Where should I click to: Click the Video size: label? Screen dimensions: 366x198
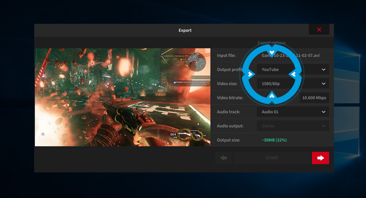[227, 83]
